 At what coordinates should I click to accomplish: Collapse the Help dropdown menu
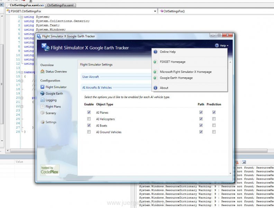click(x=222, y=45)
